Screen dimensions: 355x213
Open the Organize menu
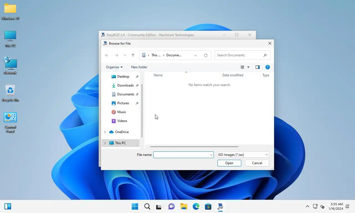coord(114,67)
